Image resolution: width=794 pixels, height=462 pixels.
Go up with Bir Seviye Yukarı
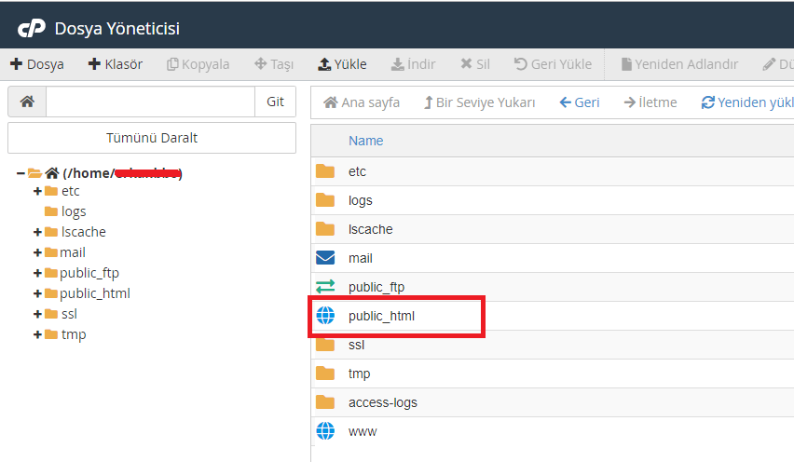coord(479,102)
